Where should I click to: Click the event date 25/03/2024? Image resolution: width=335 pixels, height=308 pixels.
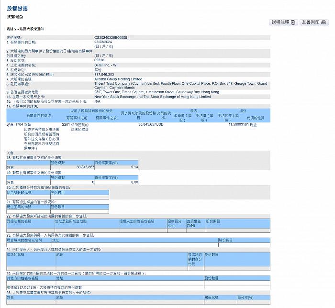(103, 42)
